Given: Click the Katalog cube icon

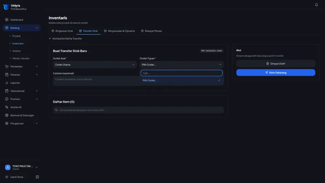Looking at the screenshot, I should [x=7, y=28].
